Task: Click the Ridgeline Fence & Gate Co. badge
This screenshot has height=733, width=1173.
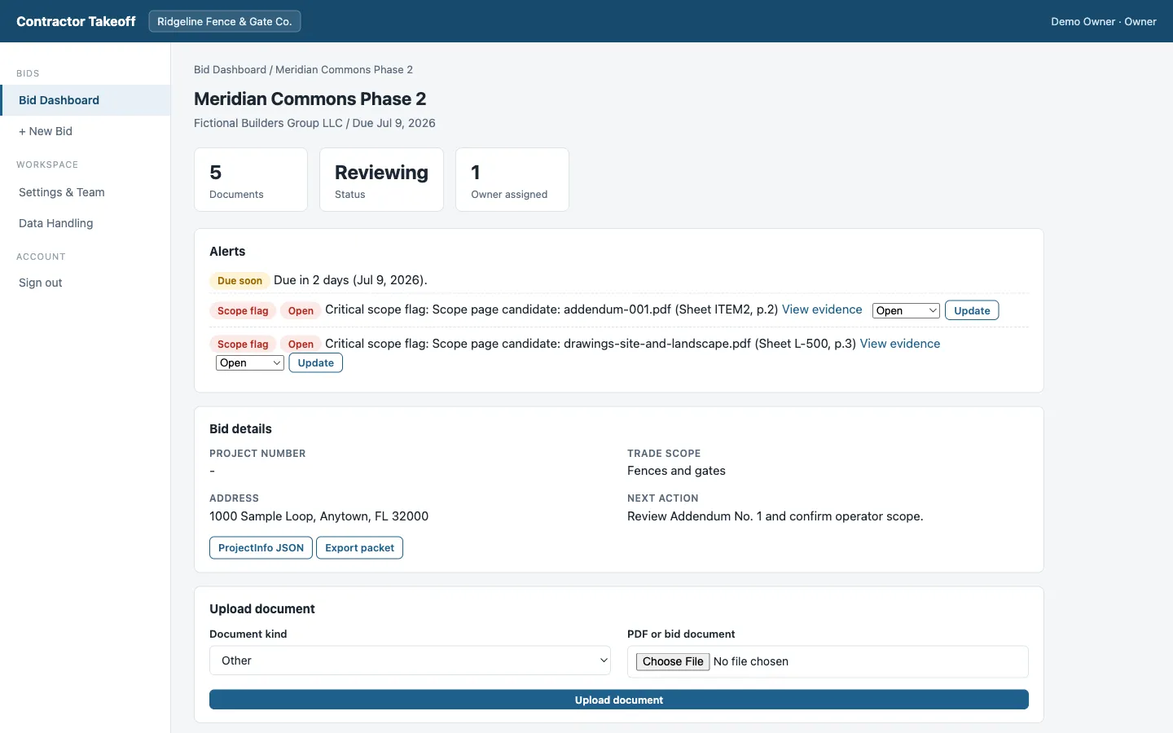Action: point(225,21)
